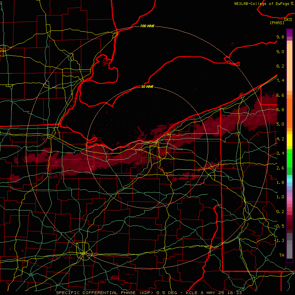Click the 9.8 value on color scale
The width and height of the screenshot is (295, 295).
pos(280,37)
